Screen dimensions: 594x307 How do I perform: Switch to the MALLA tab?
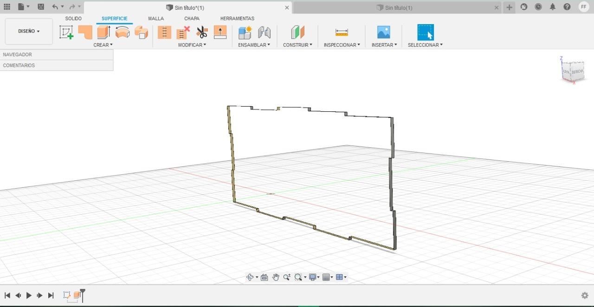point(156,19)
